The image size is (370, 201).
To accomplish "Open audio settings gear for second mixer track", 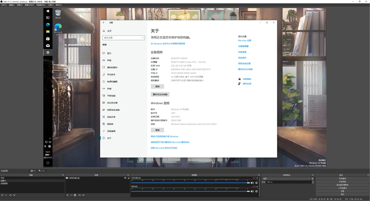I will 256,191.
